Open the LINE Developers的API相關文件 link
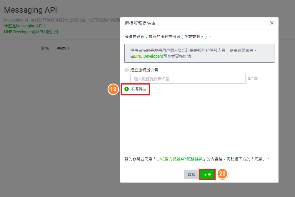Image resolution: width=295 pixels, height=197 pixels. pos(31,32)
